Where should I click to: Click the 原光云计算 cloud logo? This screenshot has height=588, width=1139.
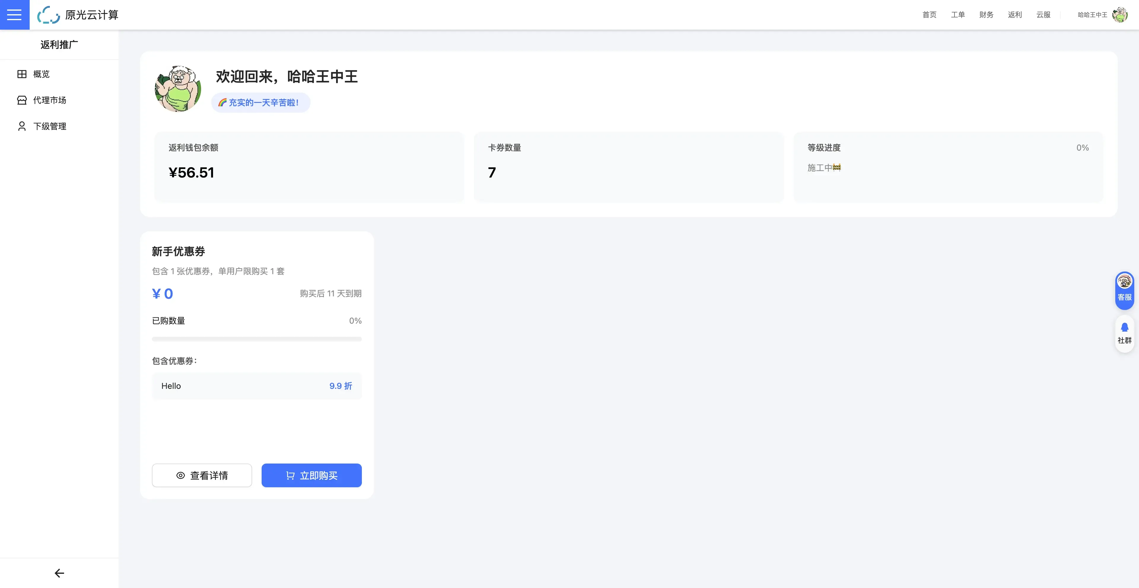pos(49,15)
